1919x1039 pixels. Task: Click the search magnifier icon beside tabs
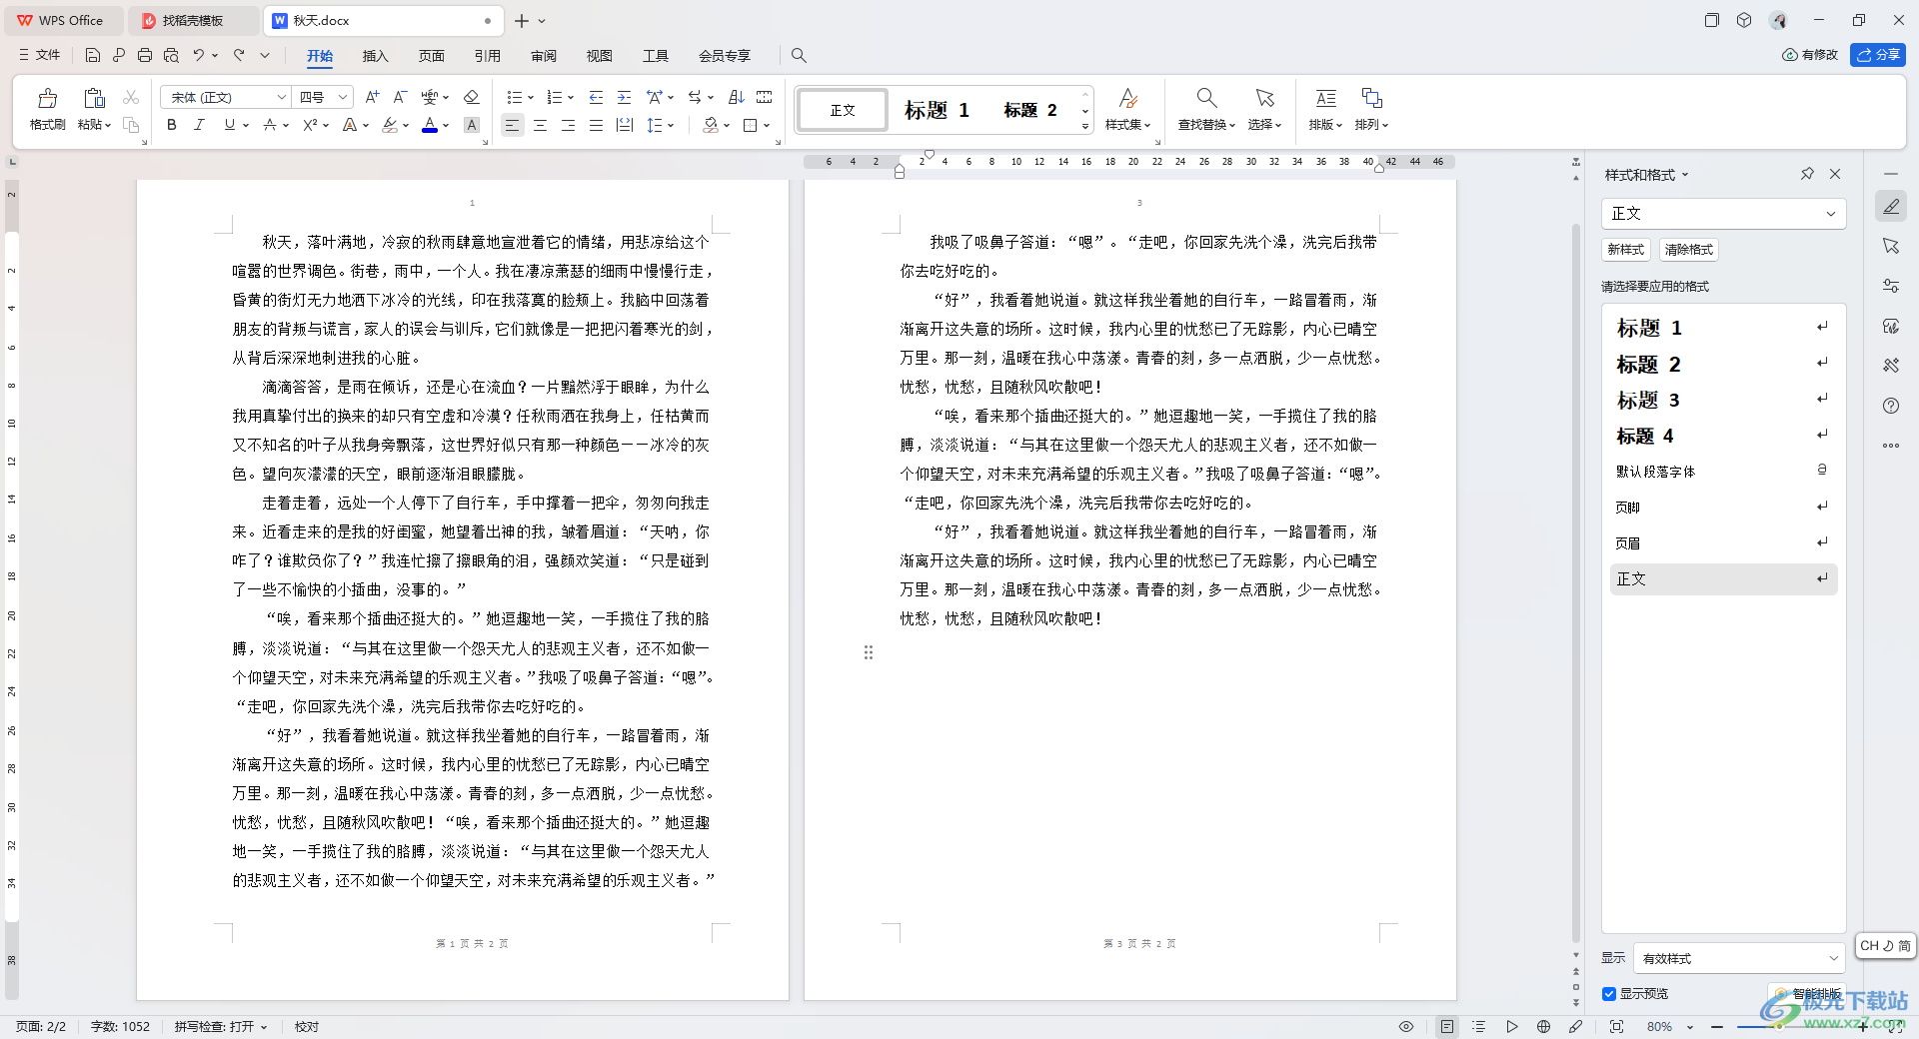[x=799, y=55]
